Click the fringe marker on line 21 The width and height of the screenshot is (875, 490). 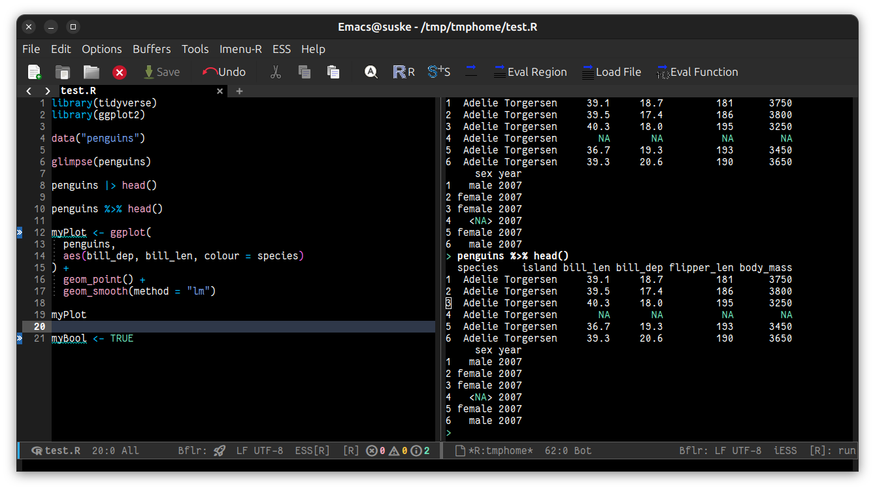click(x=20, y=338)
